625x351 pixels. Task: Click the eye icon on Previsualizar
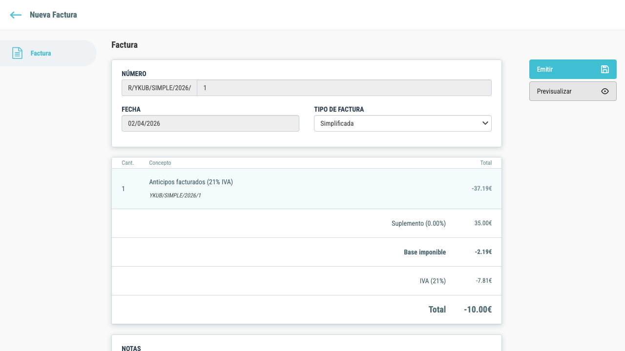point(604,91)
